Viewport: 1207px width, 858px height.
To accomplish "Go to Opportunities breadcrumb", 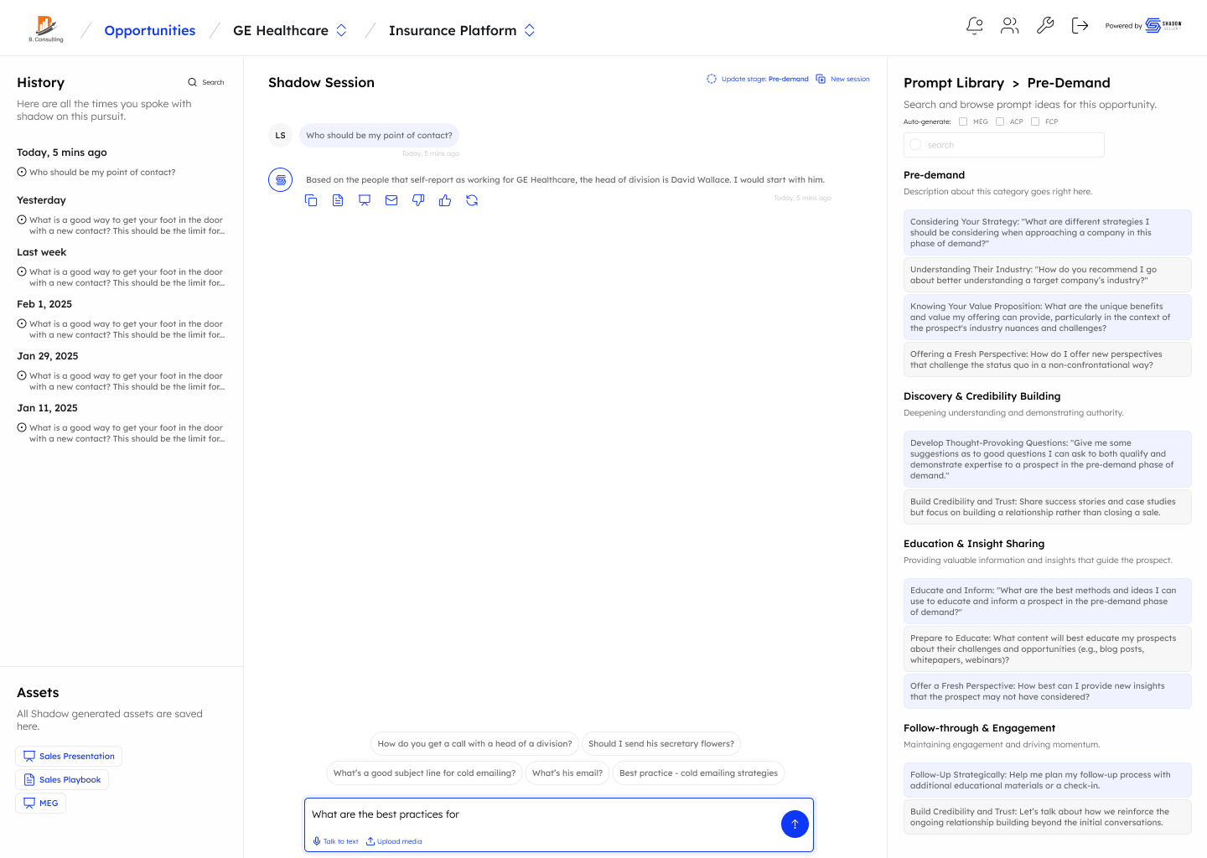I will [x=150, y=30].
